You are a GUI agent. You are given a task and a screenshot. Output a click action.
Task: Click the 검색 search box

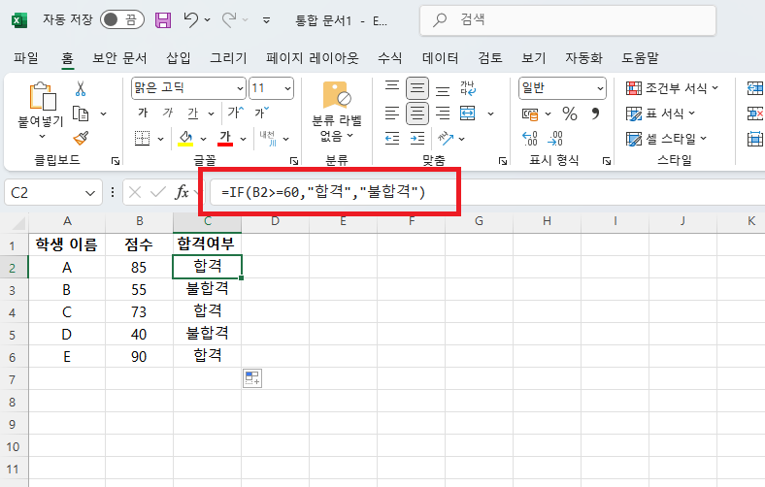click(568, 19)
